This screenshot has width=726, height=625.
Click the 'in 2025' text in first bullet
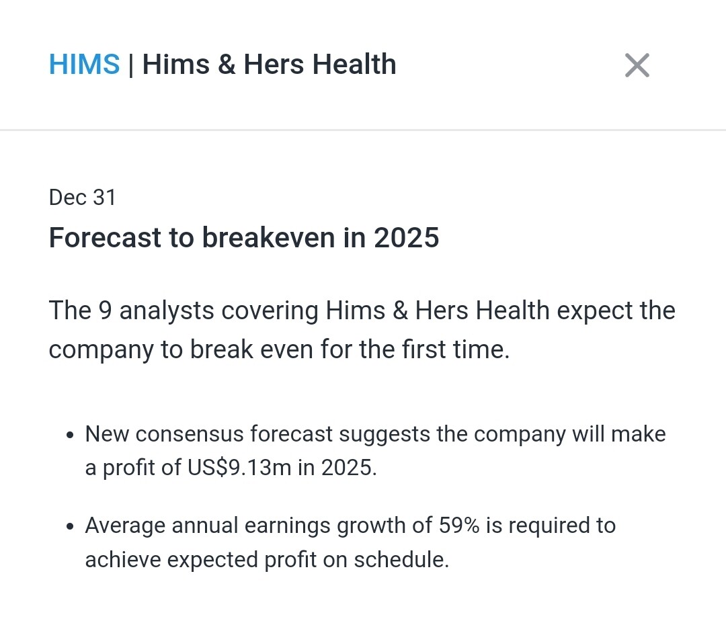coord(337,467)
